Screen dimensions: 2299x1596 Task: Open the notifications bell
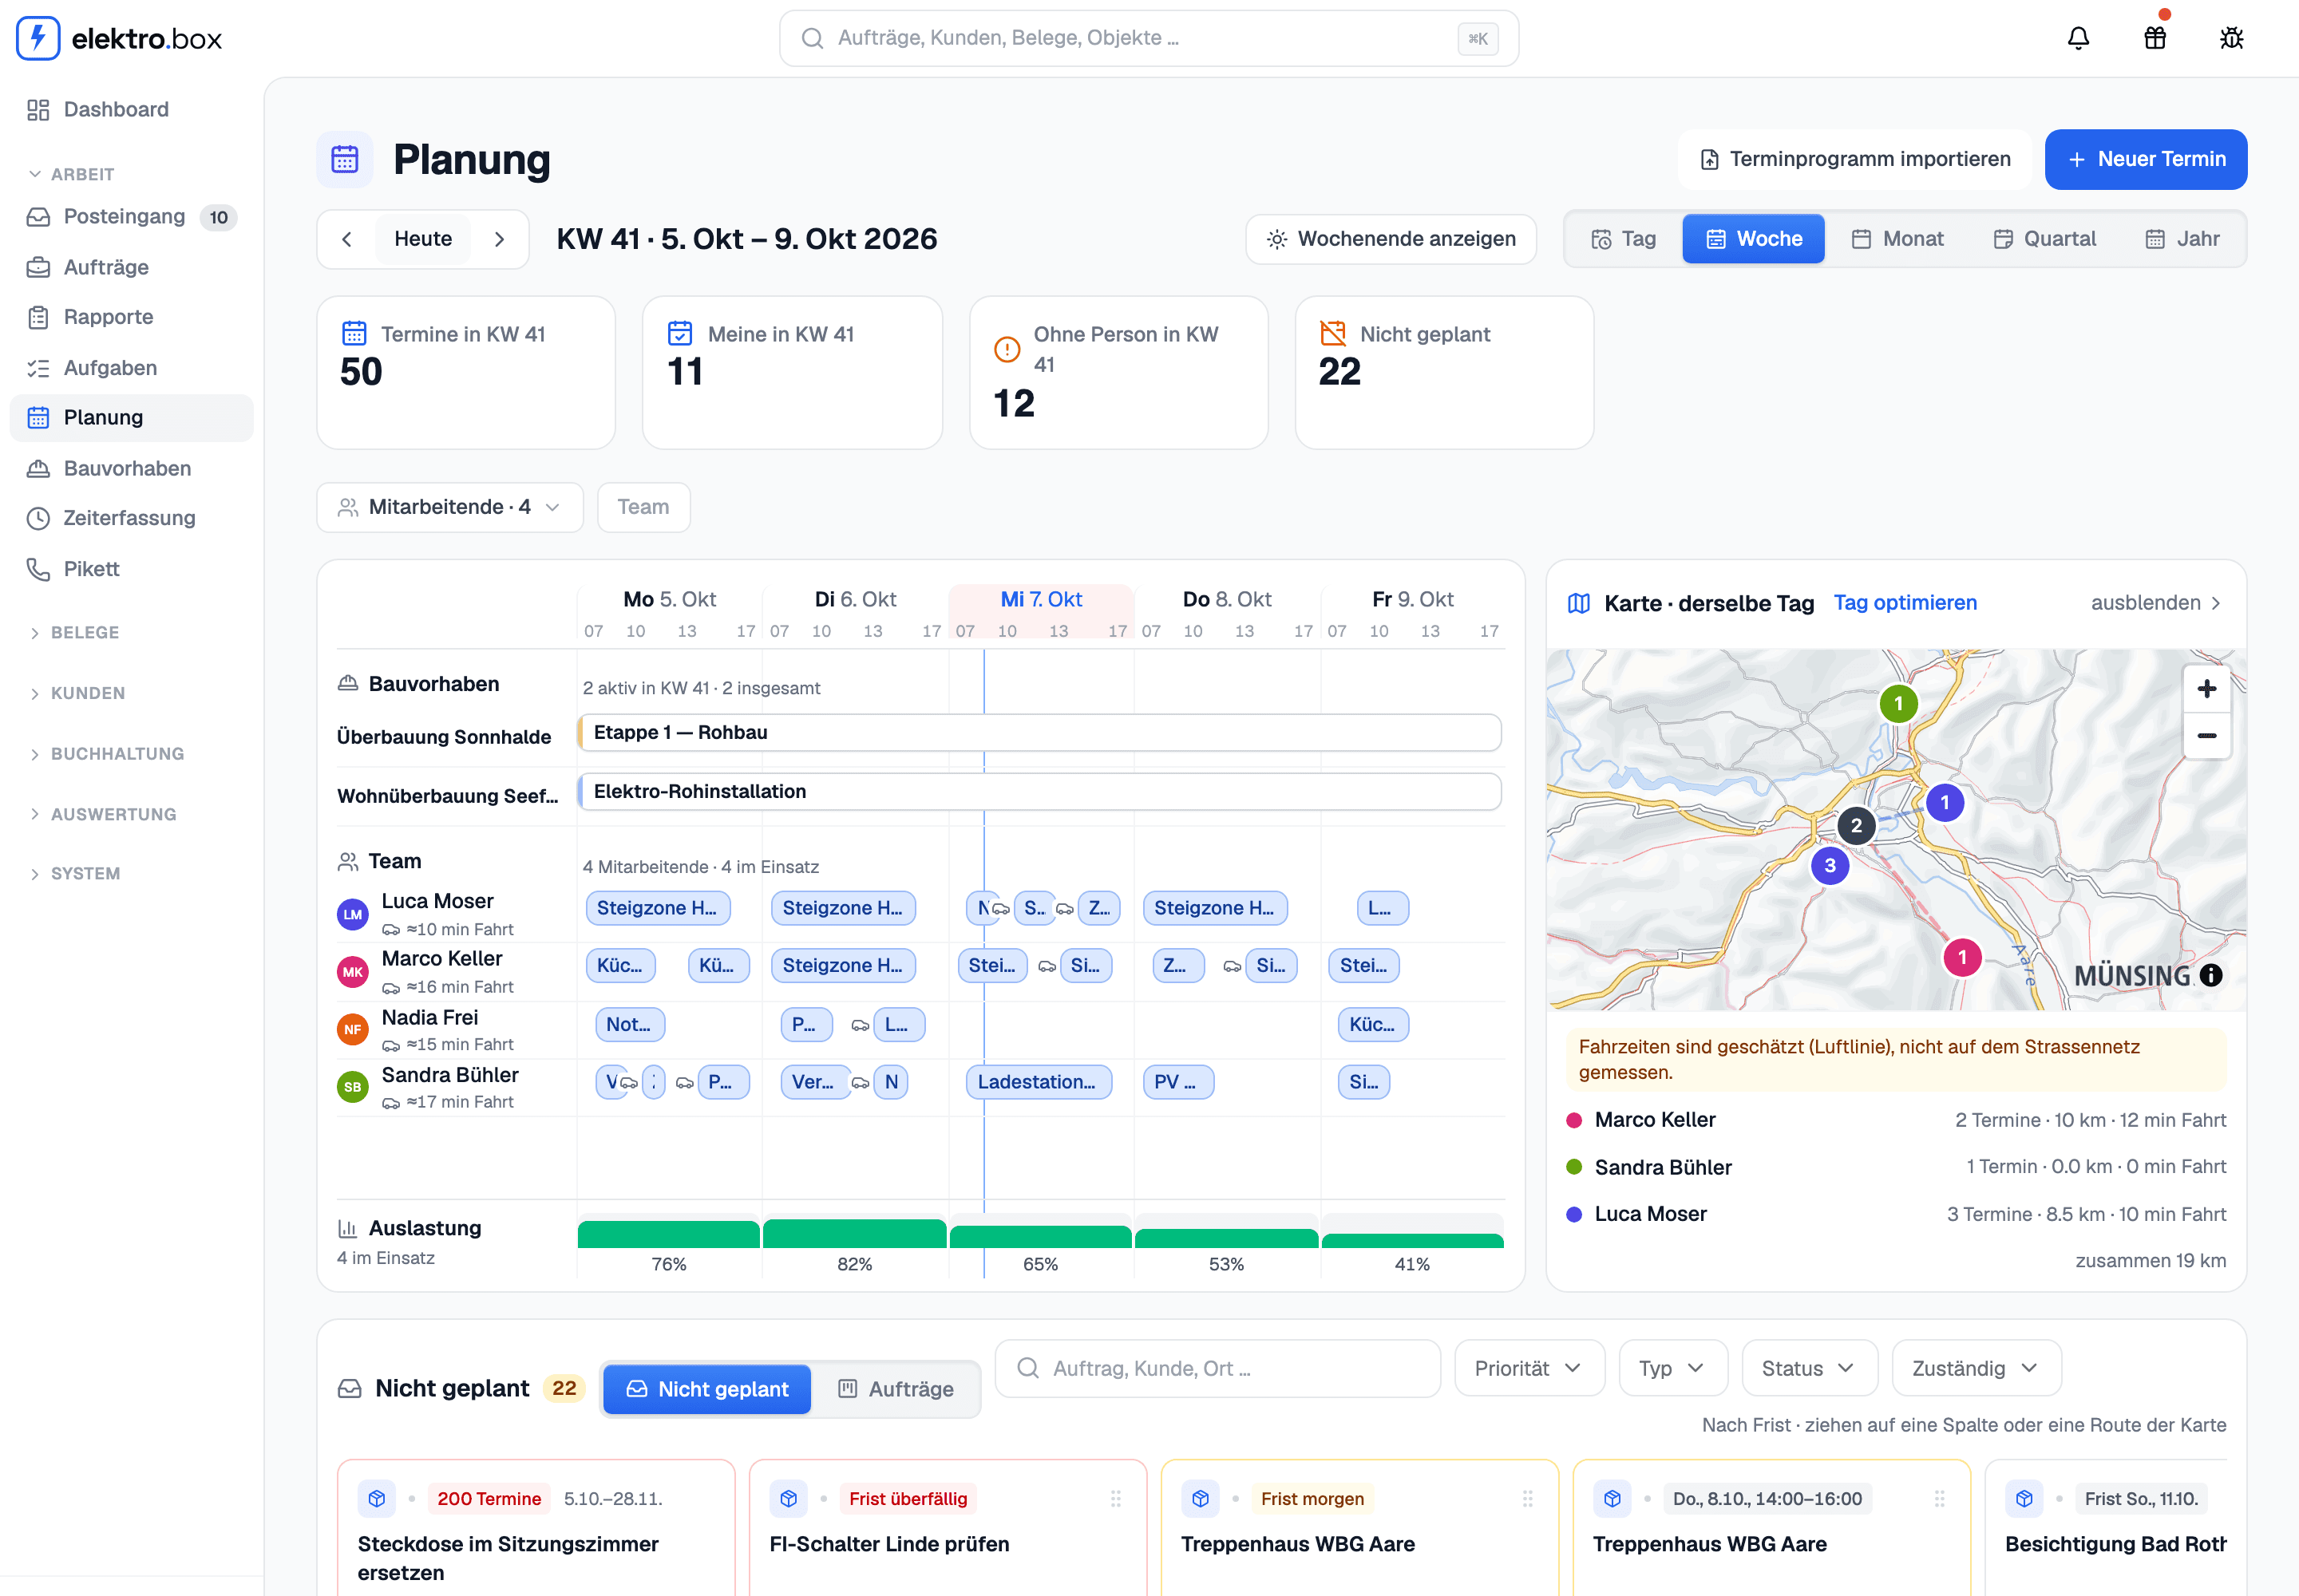coord(2078,38)
